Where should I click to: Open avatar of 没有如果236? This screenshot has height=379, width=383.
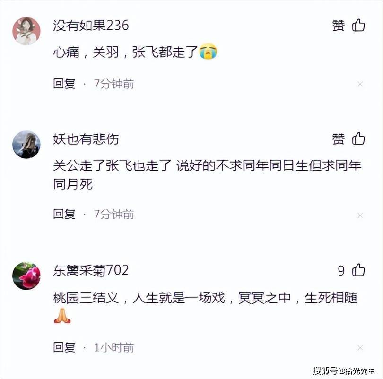tap(26, 31)
